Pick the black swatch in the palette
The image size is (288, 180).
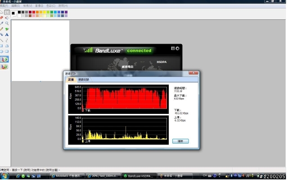click(x=19, y=12)
